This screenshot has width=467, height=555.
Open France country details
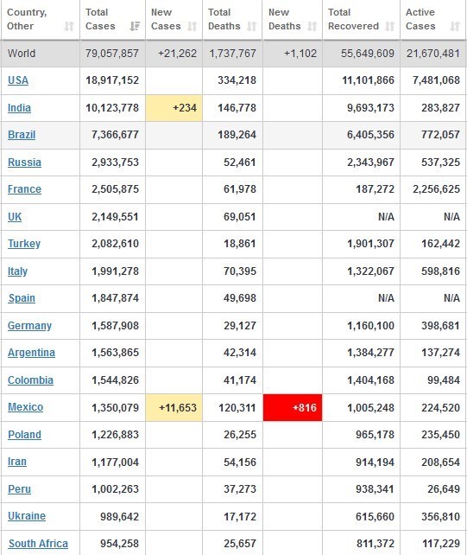click(x=24, y=189)
